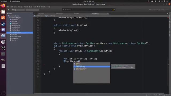Expand the Packages folder
The height and width of the screenshot is (96, 171).
(9, 21)
